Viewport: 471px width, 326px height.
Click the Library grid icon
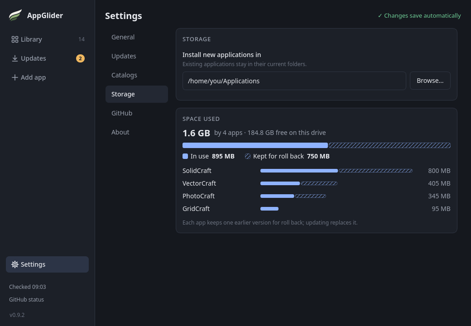coord(14,39)
